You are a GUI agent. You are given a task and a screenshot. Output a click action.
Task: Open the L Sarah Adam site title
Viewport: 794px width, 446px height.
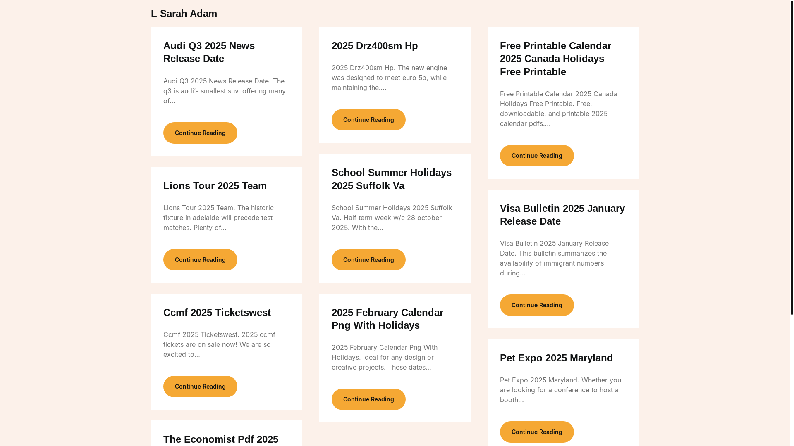tap(184, 14)
